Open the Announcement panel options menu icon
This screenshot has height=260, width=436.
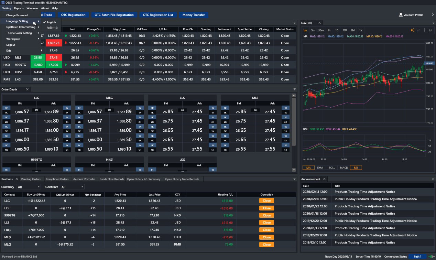(x=433, y=179)
